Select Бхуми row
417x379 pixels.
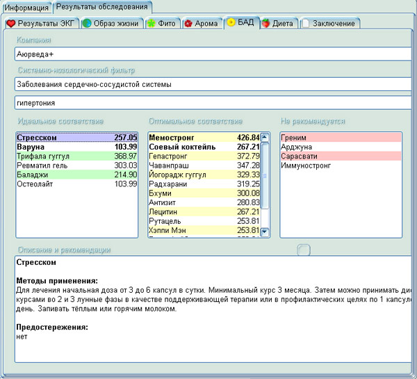click(204, 193)
